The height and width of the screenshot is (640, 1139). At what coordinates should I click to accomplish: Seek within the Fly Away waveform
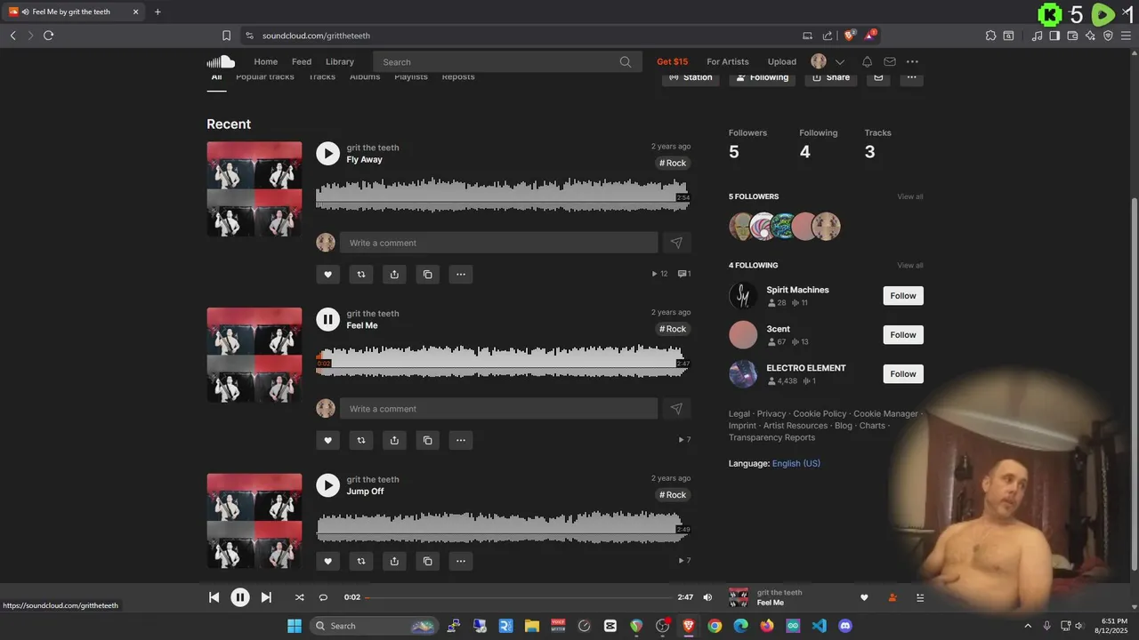(x=503, y=195)
